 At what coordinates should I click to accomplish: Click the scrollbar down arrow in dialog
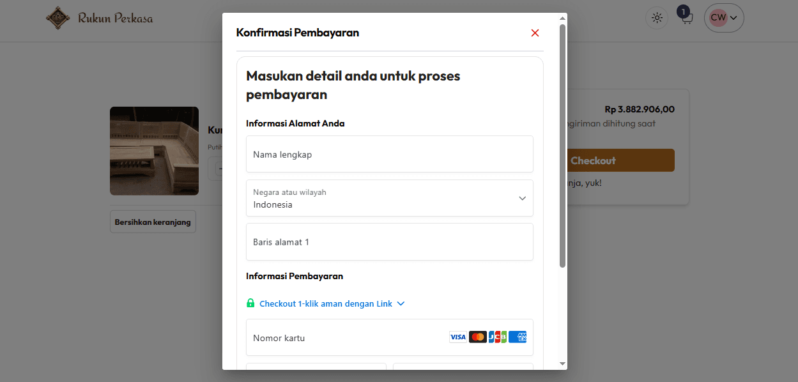(563, 363)
